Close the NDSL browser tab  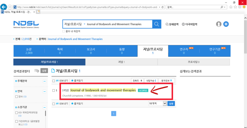click(x=34, y=12)
